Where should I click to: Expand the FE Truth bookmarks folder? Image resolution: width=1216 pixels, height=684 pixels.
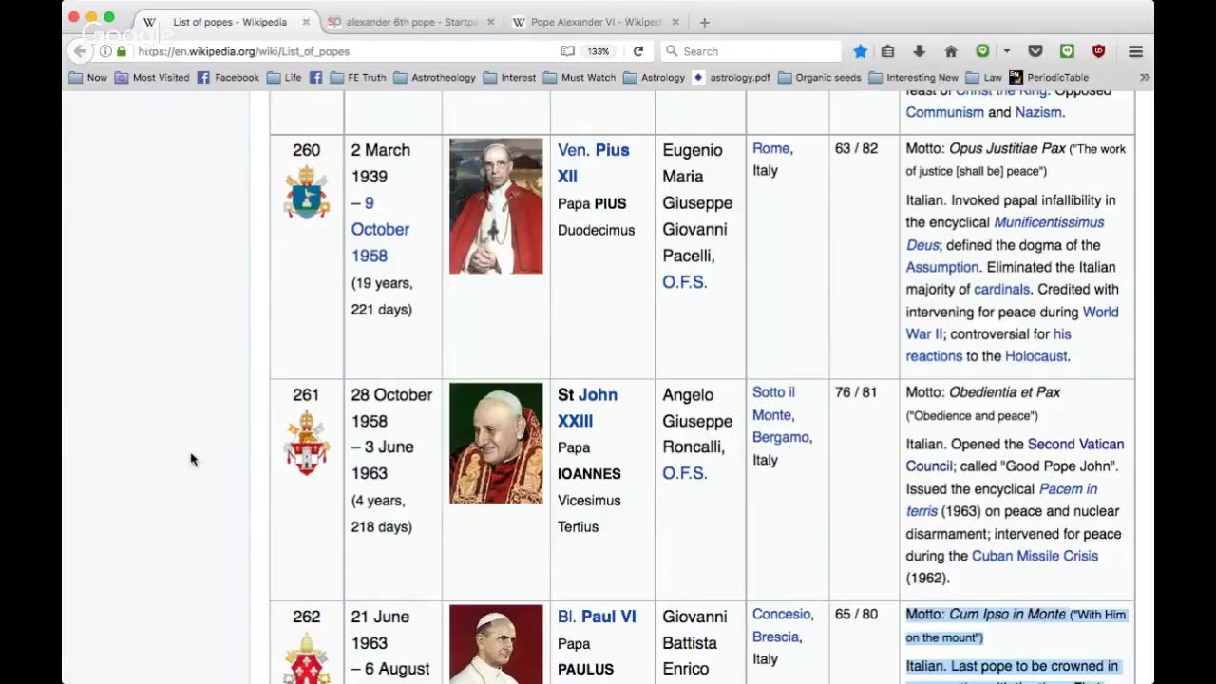point(358,78)
